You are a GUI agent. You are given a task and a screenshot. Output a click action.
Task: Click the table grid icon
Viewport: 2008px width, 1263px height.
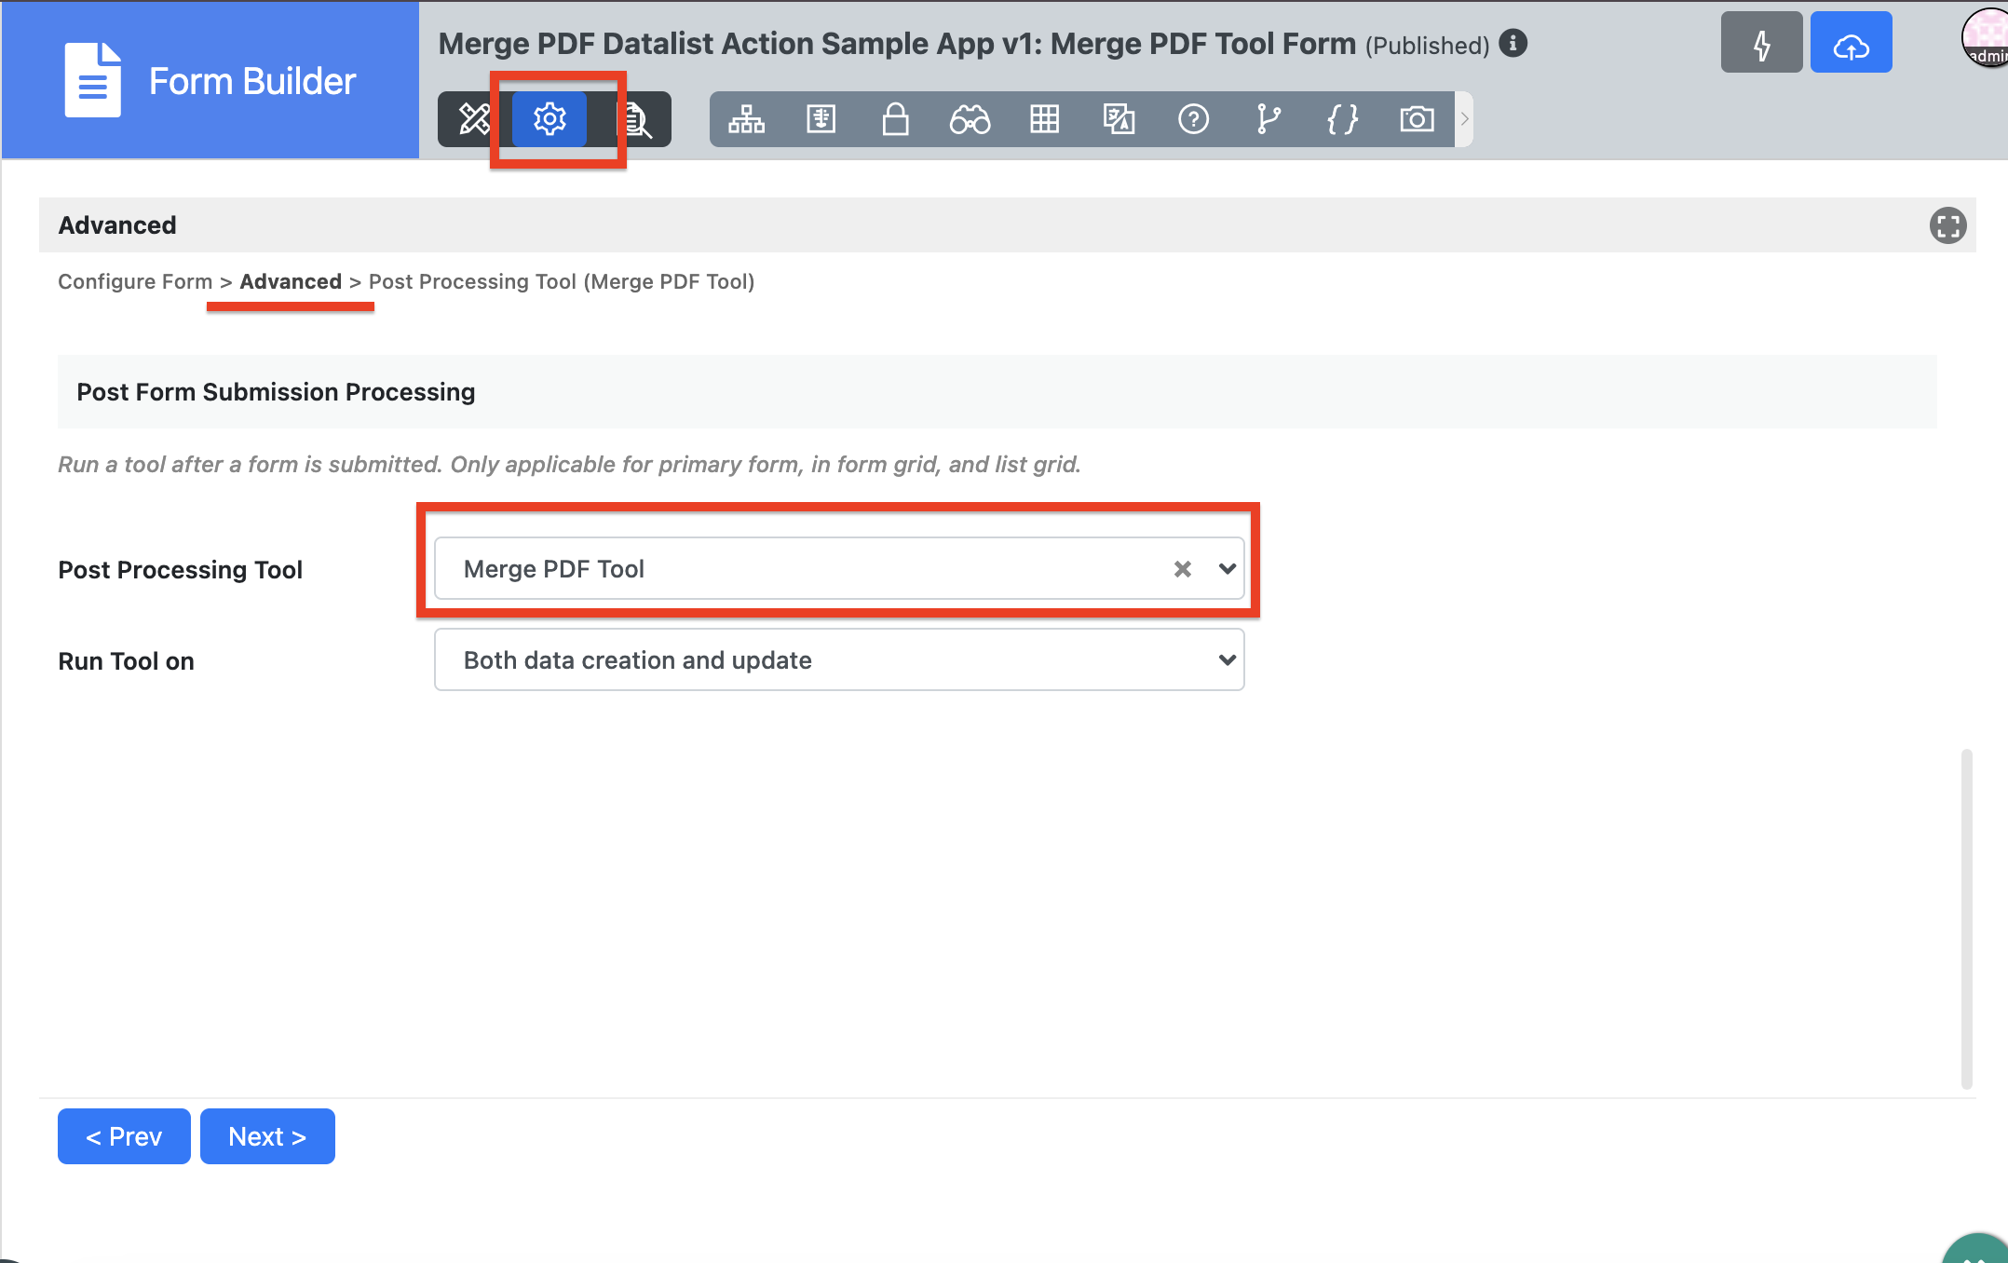point(1044,119)
